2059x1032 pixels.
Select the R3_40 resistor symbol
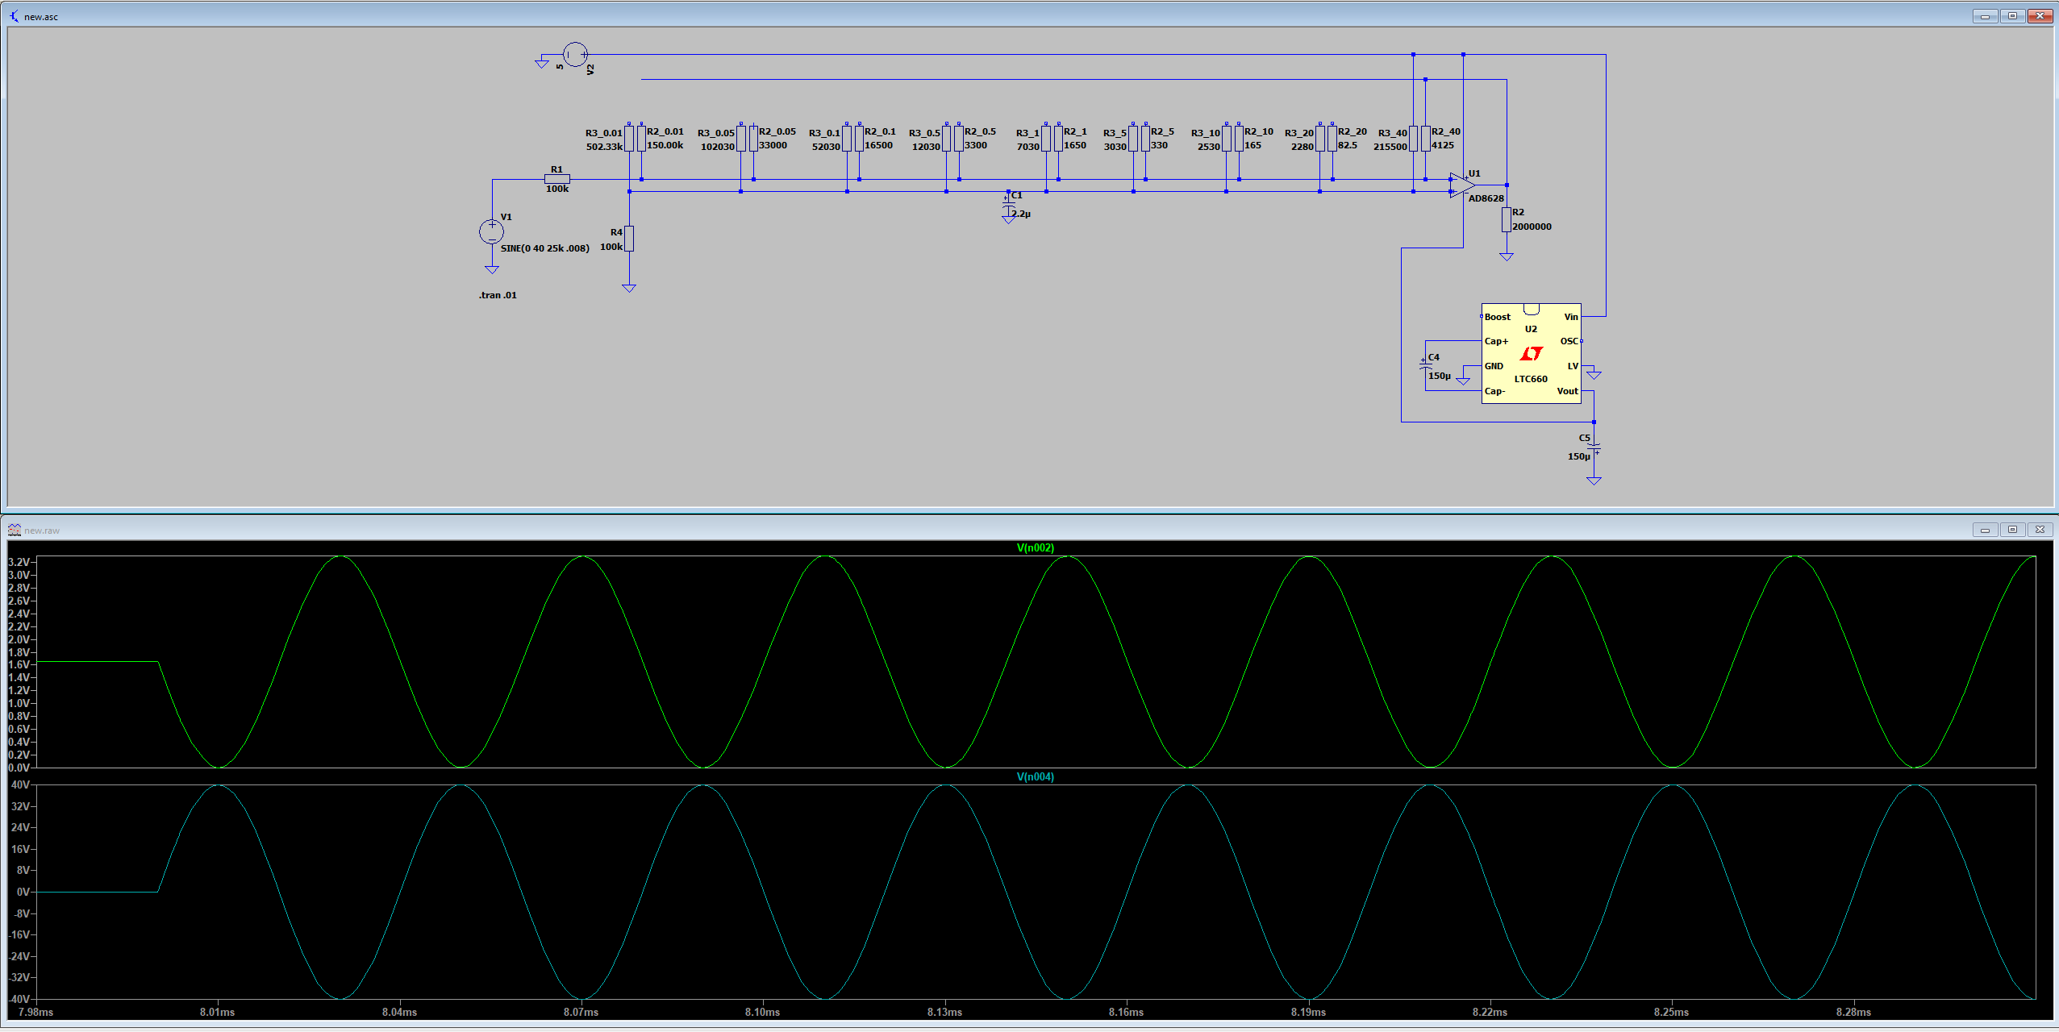click(1414, 138)
